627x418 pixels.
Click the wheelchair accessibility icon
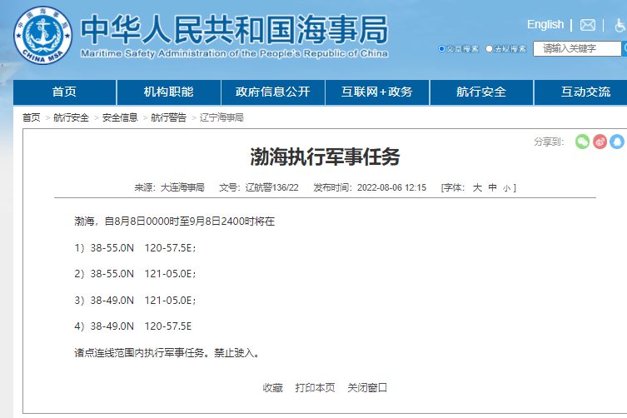(620, 25)
